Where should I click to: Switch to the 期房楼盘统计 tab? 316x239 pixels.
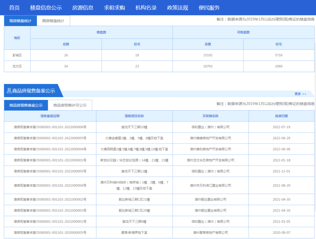tap(53, 21)
